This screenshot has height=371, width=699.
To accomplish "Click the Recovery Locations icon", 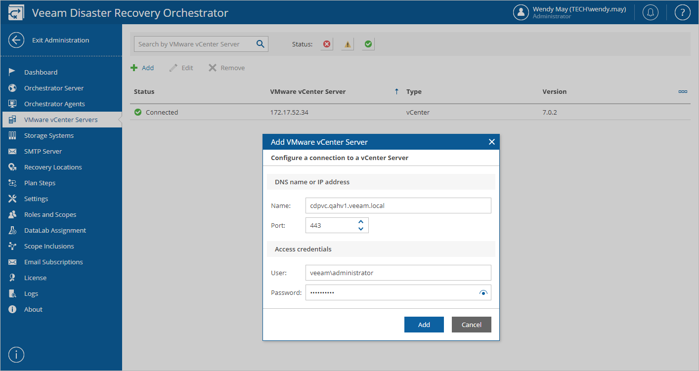I will click(13, 167).
